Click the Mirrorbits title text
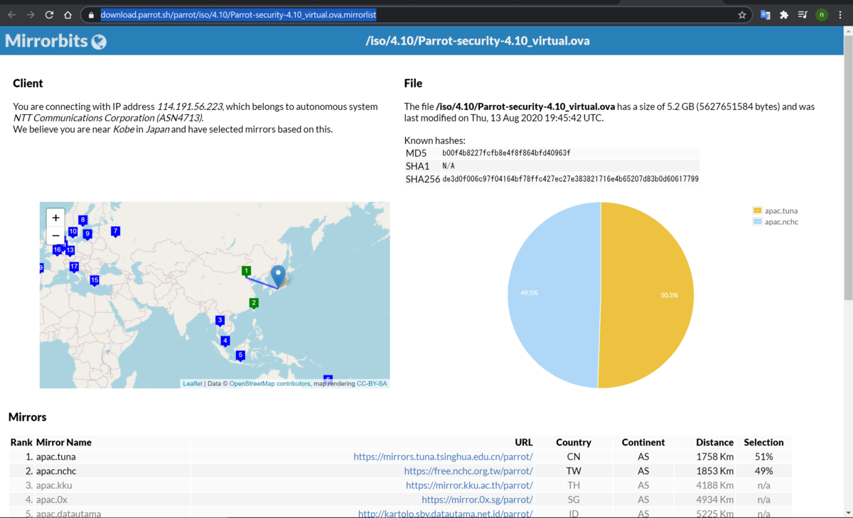 click(x=46, y=41)
